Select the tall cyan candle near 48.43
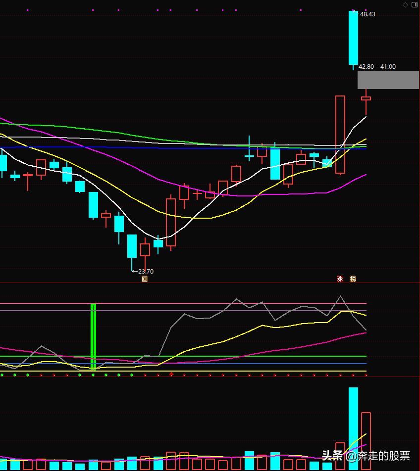The height and width of the screenshot is (471, 420). 353,38
